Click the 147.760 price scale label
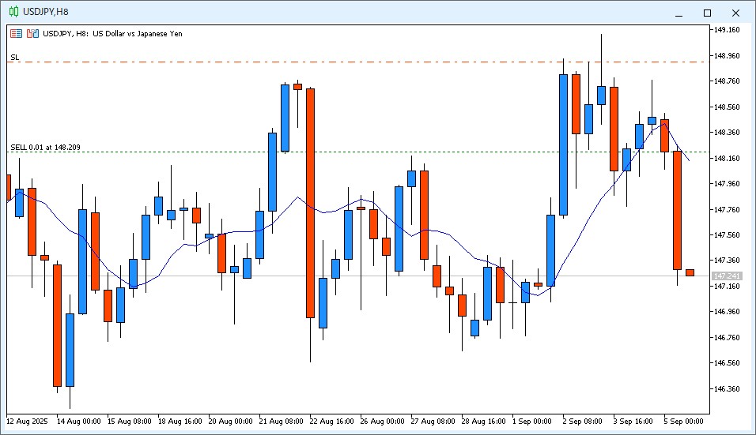 pyautogui.click(x=727, y=209)
